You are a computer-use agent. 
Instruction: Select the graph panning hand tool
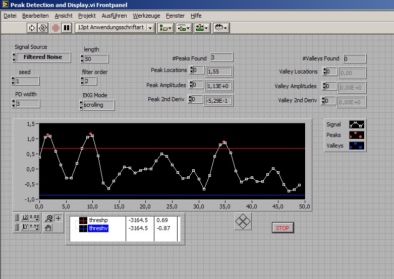point(48,228)
